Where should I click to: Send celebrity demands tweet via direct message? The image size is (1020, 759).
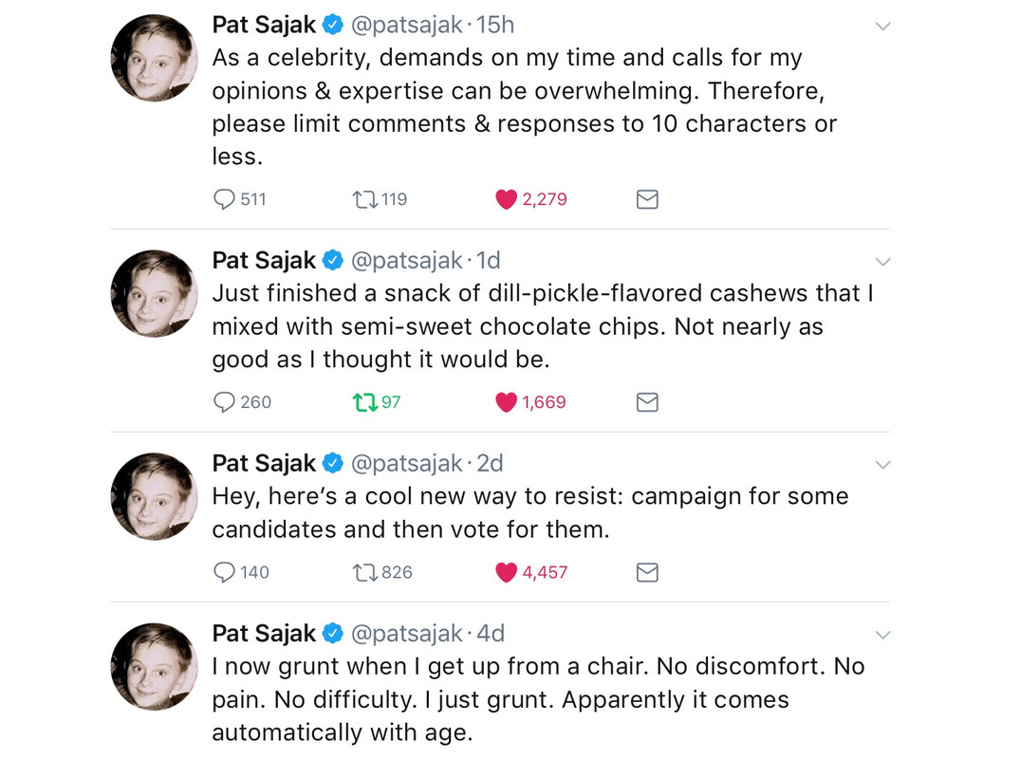[x=647, y=199]
